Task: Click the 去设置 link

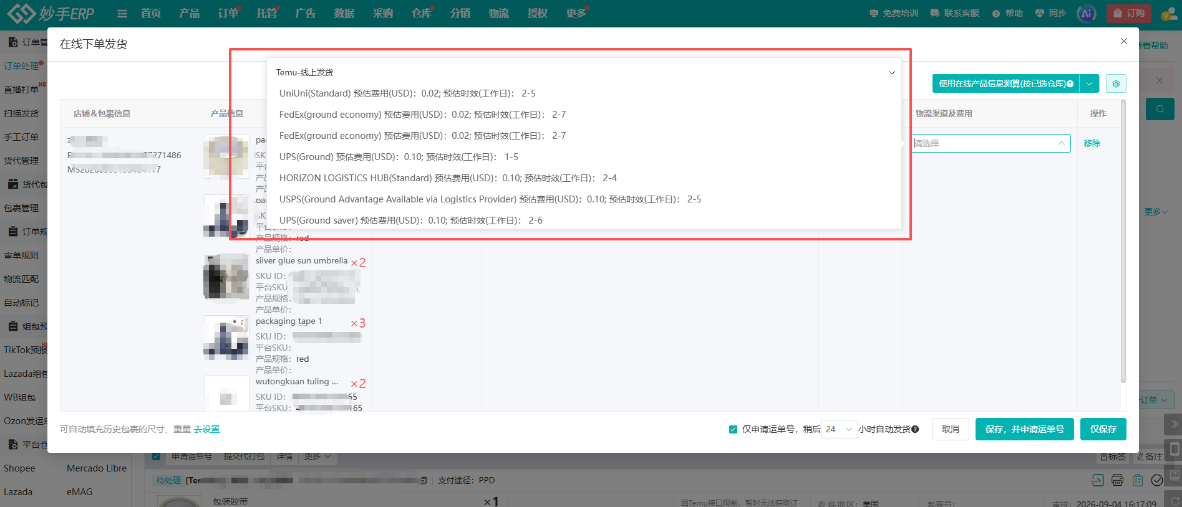Action: (x=206, y=429)
